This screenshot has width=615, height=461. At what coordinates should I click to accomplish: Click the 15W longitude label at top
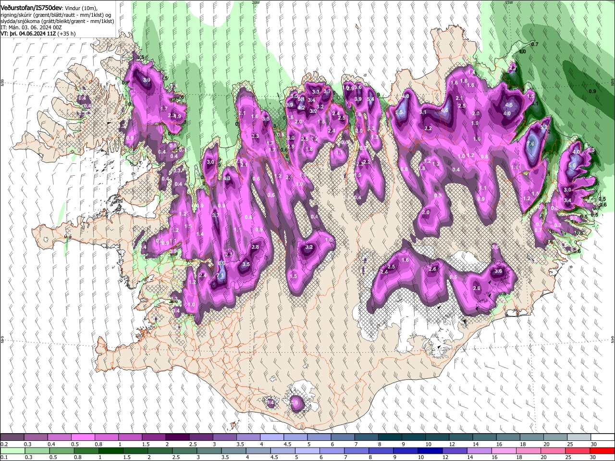tap(509, 2)
